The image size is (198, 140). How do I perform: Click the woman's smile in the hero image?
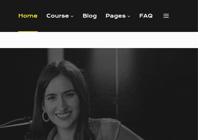[64, 115]
